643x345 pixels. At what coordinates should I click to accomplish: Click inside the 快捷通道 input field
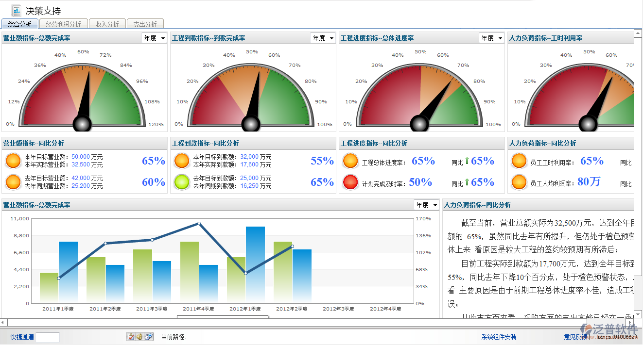pos(49,337)
